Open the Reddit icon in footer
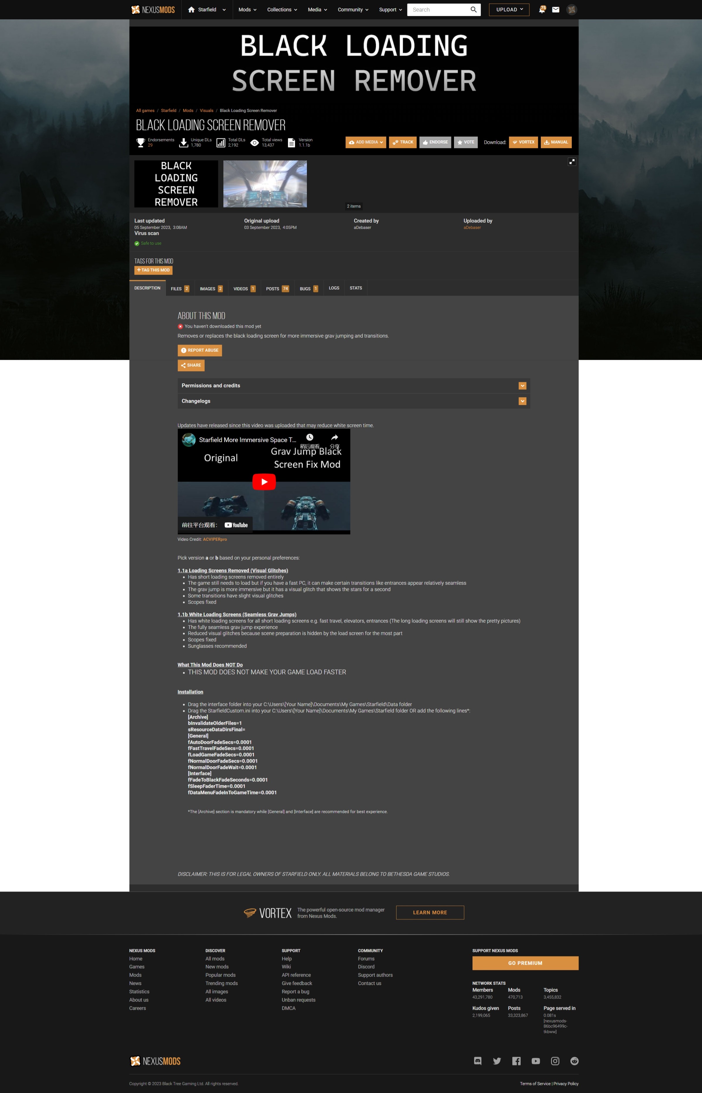This screenshot has width=702, height=1093. (x=574, y=1061)
